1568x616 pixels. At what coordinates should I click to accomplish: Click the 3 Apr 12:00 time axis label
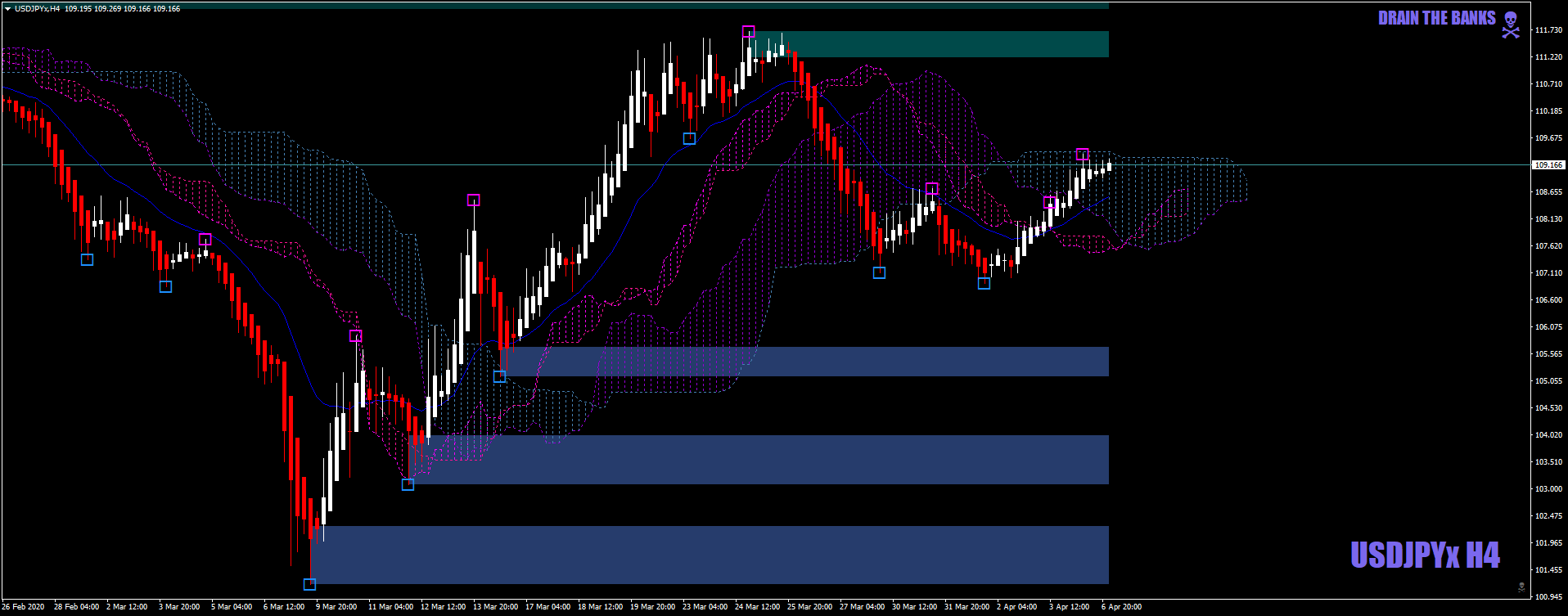pos(1070,607)
